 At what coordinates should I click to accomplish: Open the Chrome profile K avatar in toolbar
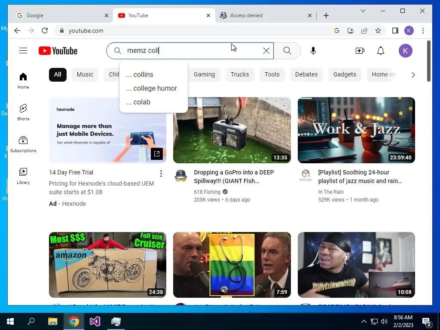tap(409, 31)
